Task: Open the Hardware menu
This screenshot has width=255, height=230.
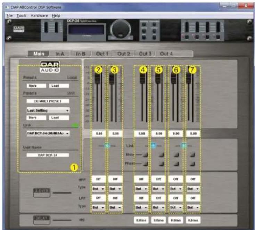Action: click(39, 16)
